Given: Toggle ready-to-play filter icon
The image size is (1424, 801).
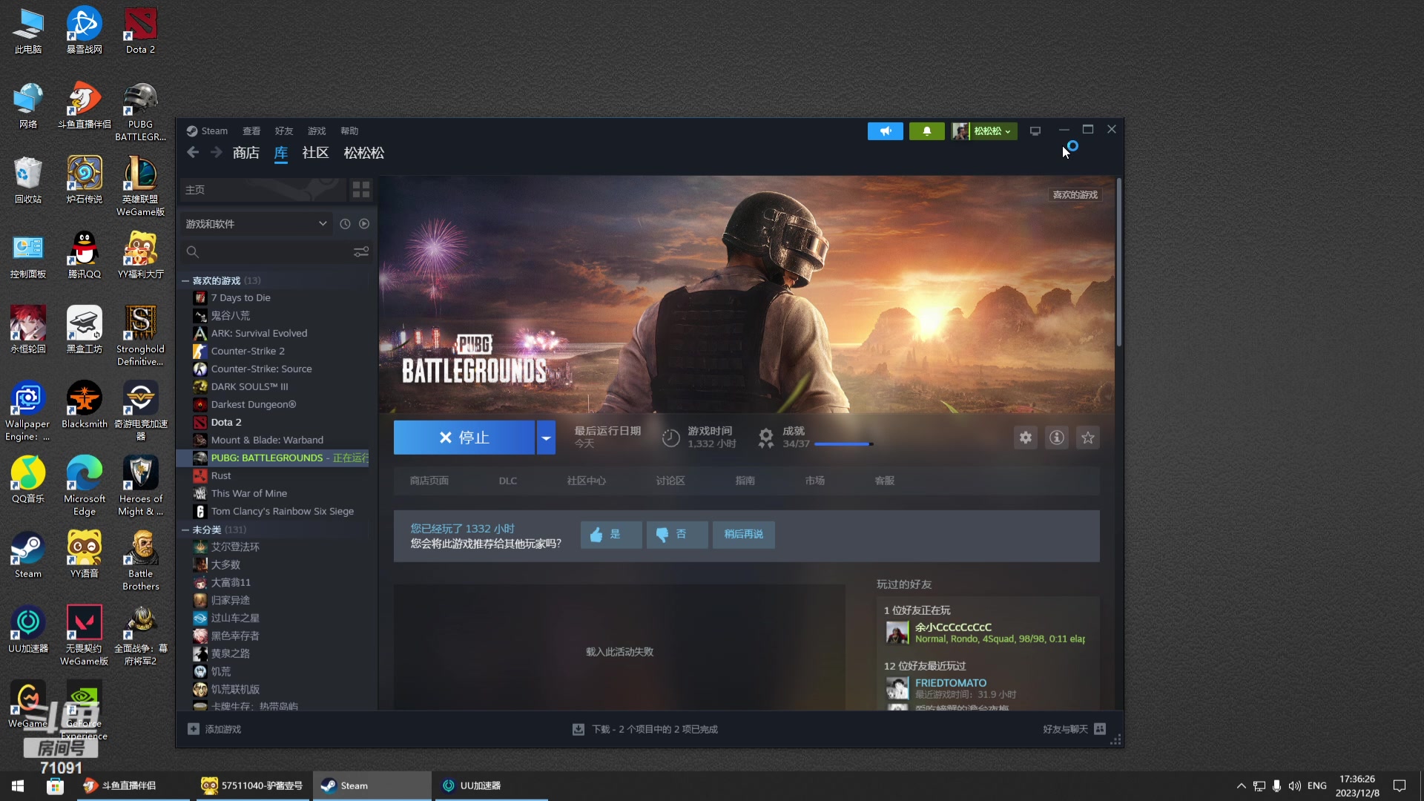Looking at the screenshot, I should pos(364,224).
